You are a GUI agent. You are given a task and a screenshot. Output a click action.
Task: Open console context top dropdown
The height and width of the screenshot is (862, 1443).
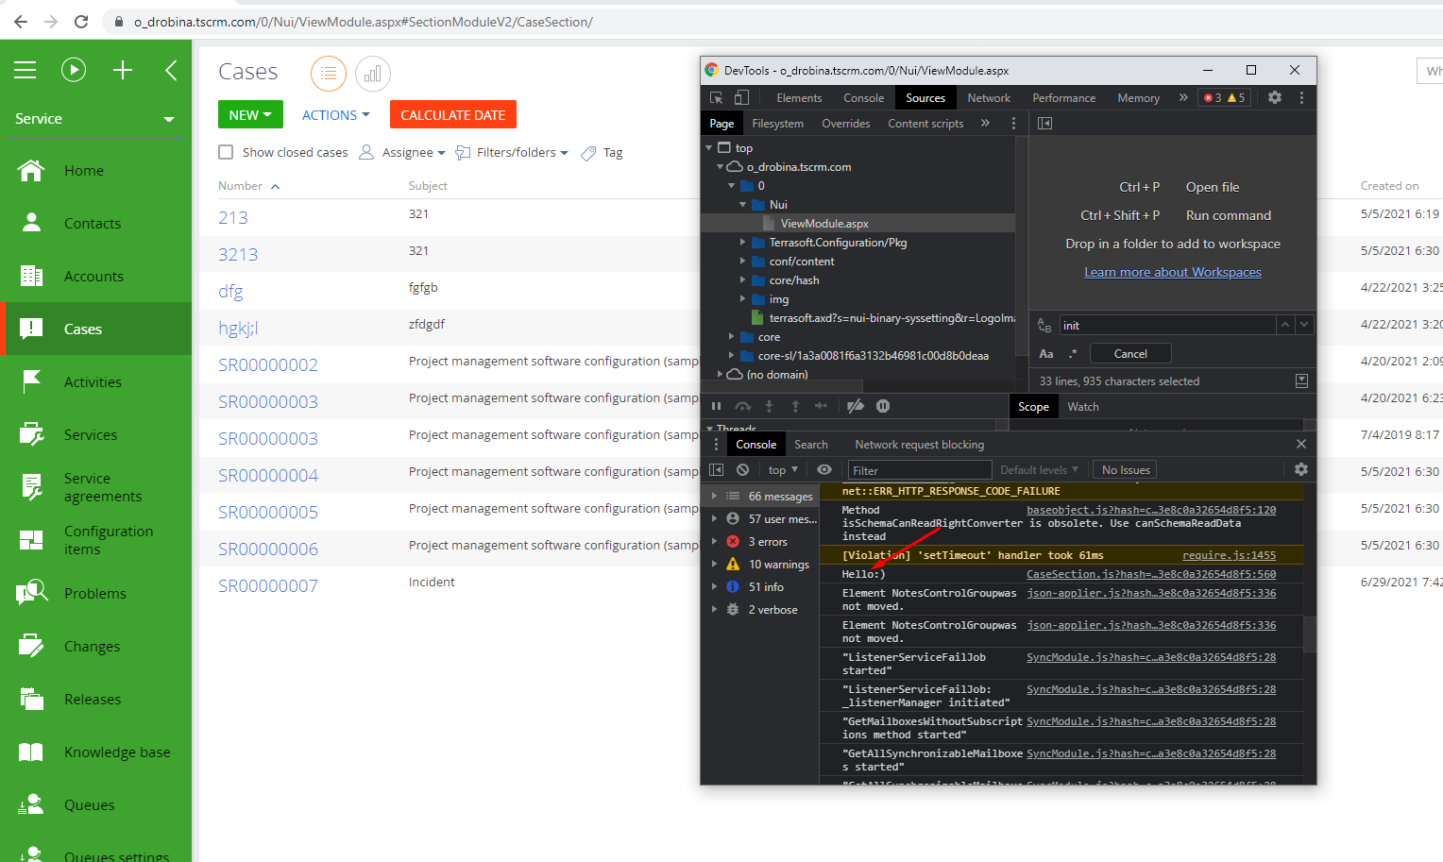pos(783,470)
